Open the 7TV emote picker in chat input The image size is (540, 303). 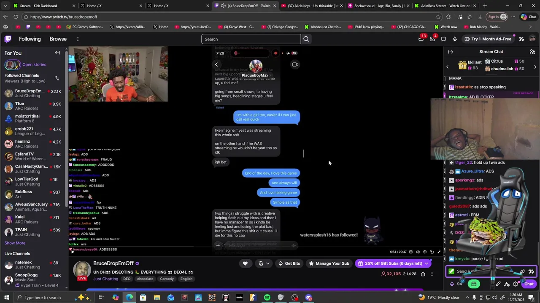[531, 271]
